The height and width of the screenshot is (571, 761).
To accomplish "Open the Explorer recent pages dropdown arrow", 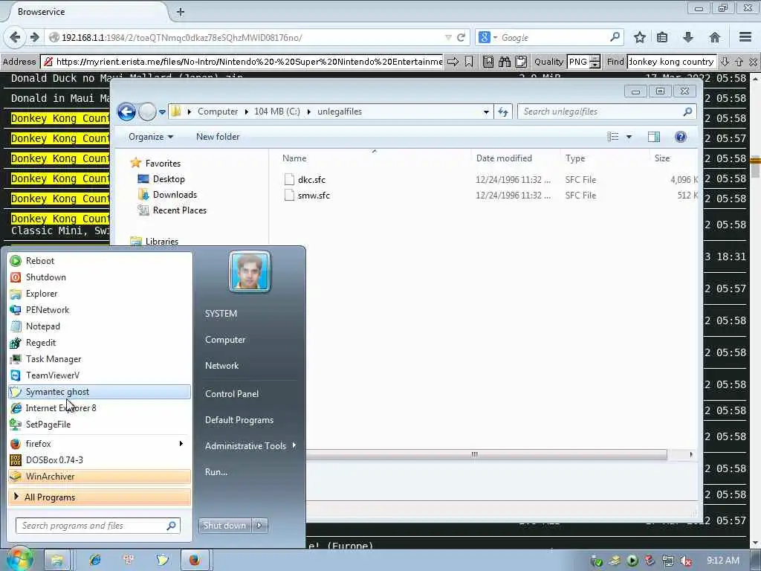I will point(162,112).
